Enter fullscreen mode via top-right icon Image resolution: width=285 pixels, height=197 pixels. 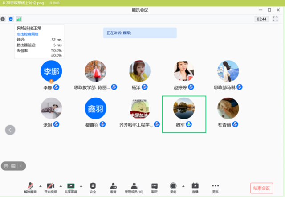pos(275,19)
